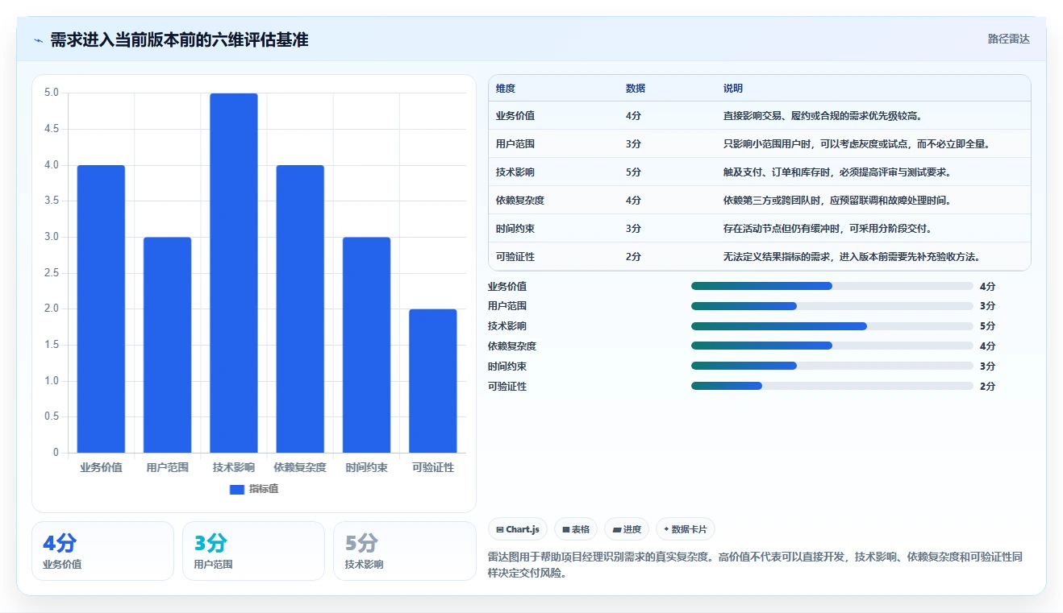Select the 用户范围 table row cell

pyautogui.click(x=515, y=144)
